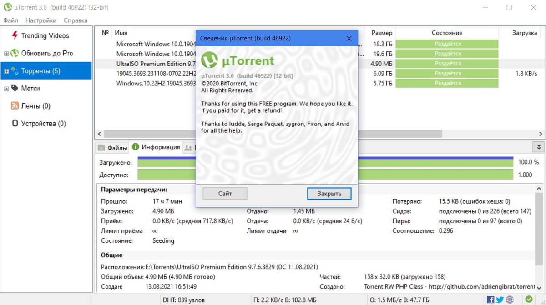Sort by the Размер column header
This screenshot has width=546, height=305.
[382, 33]
